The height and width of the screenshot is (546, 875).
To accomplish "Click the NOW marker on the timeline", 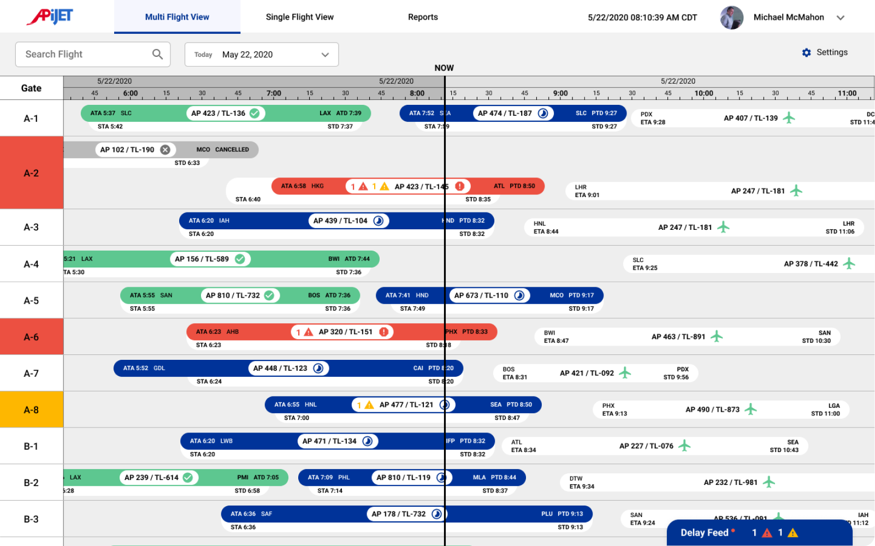I will [x=444, y=68].
